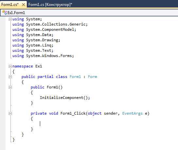
Task: Collapse the namespace Ex1 block
Action: pyautogui.click(x=10, y=66)
